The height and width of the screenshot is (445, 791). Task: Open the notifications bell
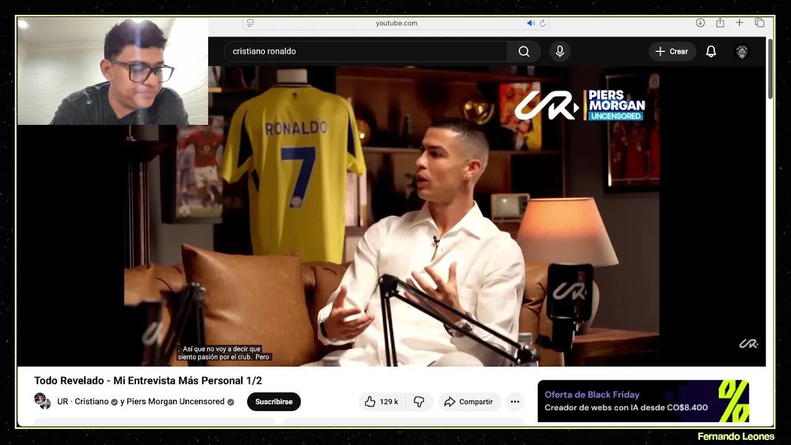click(711, 51)
